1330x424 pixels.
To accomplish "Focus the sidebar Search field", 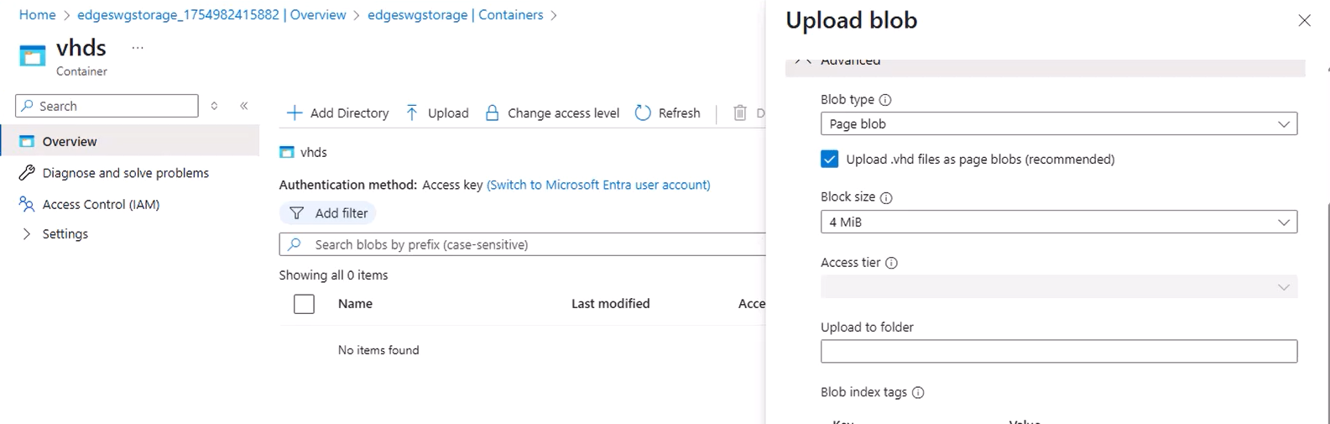I will [x=107, y=106].
